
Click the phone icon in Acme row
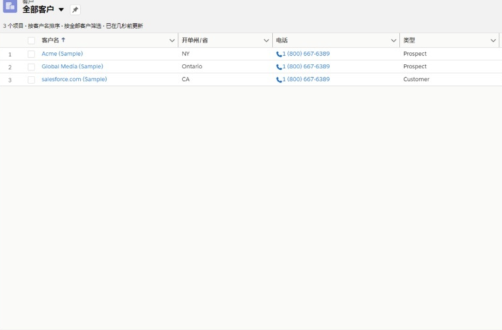pos(279,54)
